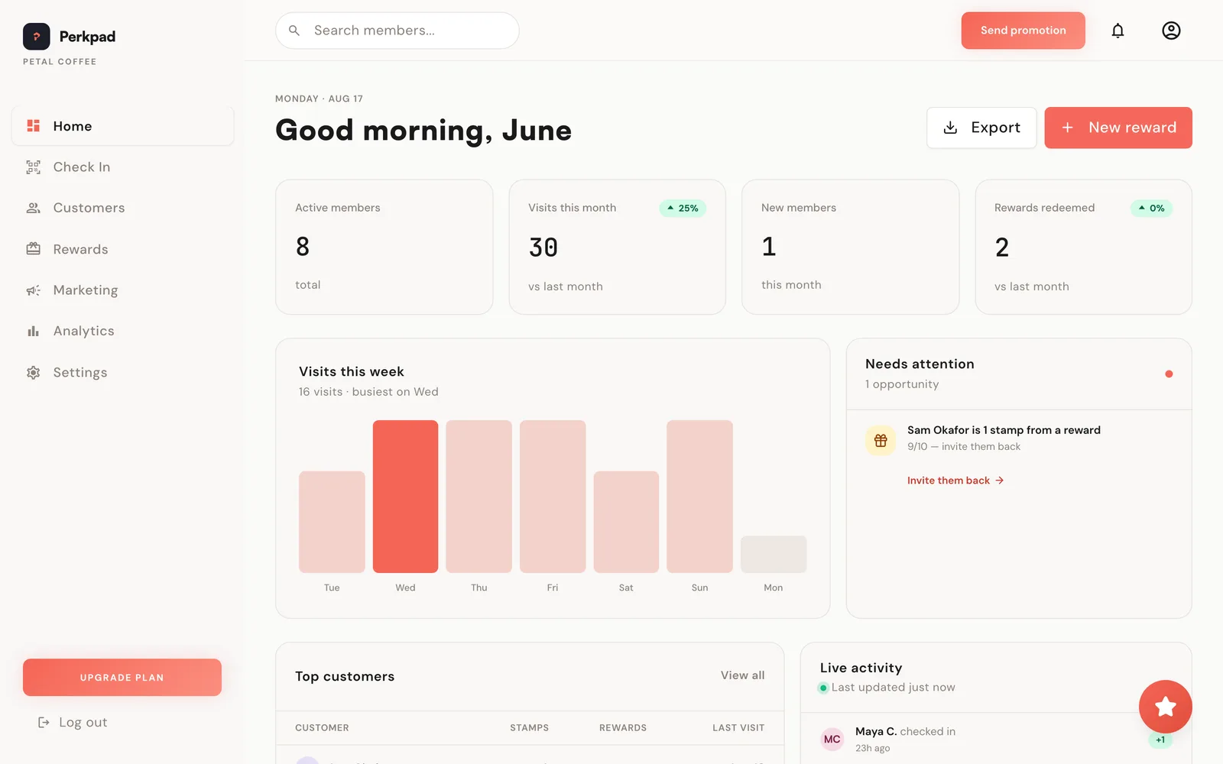Open the user account profile icon
This screenshot has width=1223, height=764.
[1171, 31]
